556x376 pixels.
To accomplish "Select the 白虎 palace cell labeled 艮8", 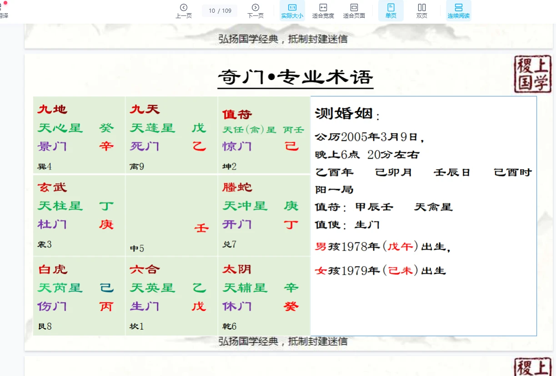I will click(79, 296).
